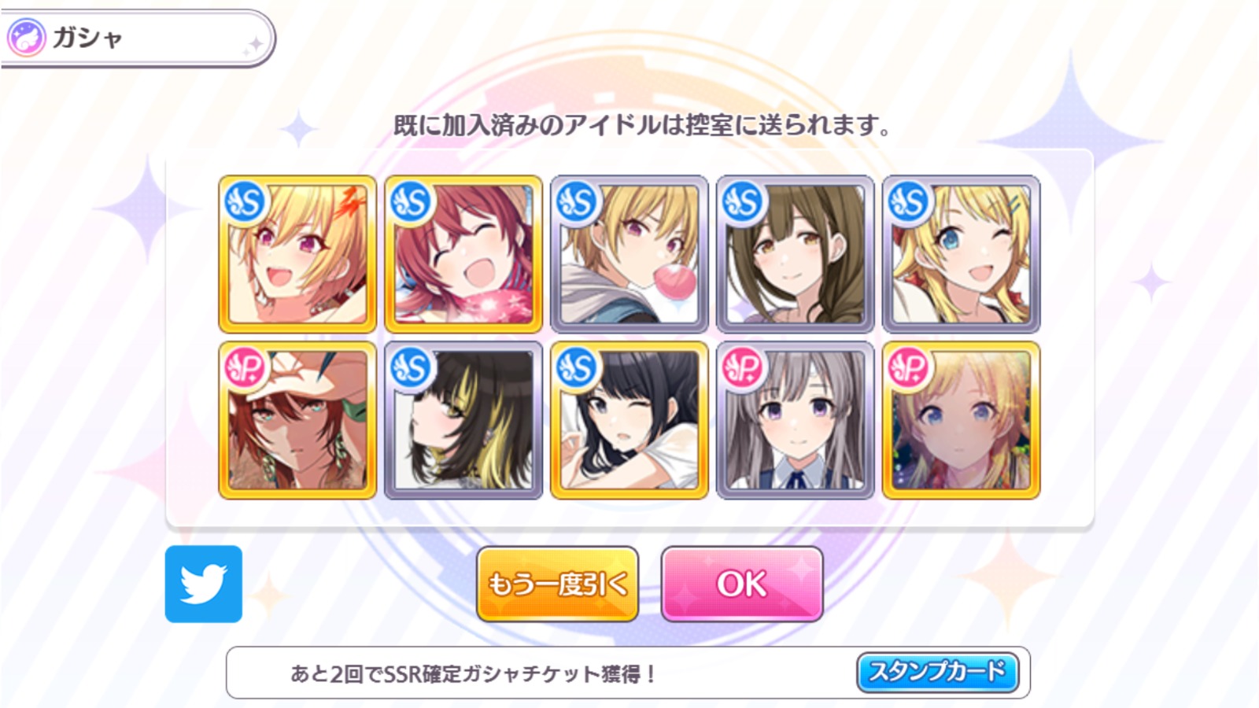Click the SSR確定ガシャチケット progress message bar
This screenshot has height=708, width=1259.
[628, 673]
